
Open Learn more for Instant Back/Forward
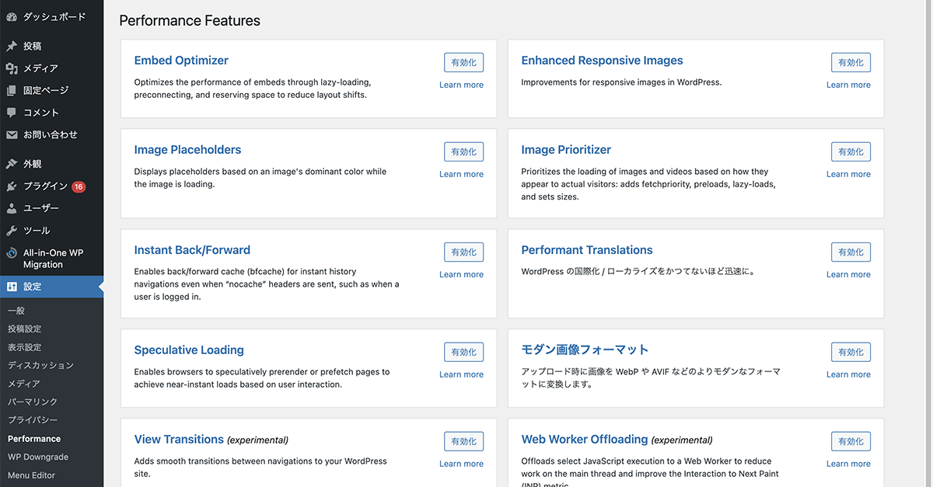(x=461, y=274)
